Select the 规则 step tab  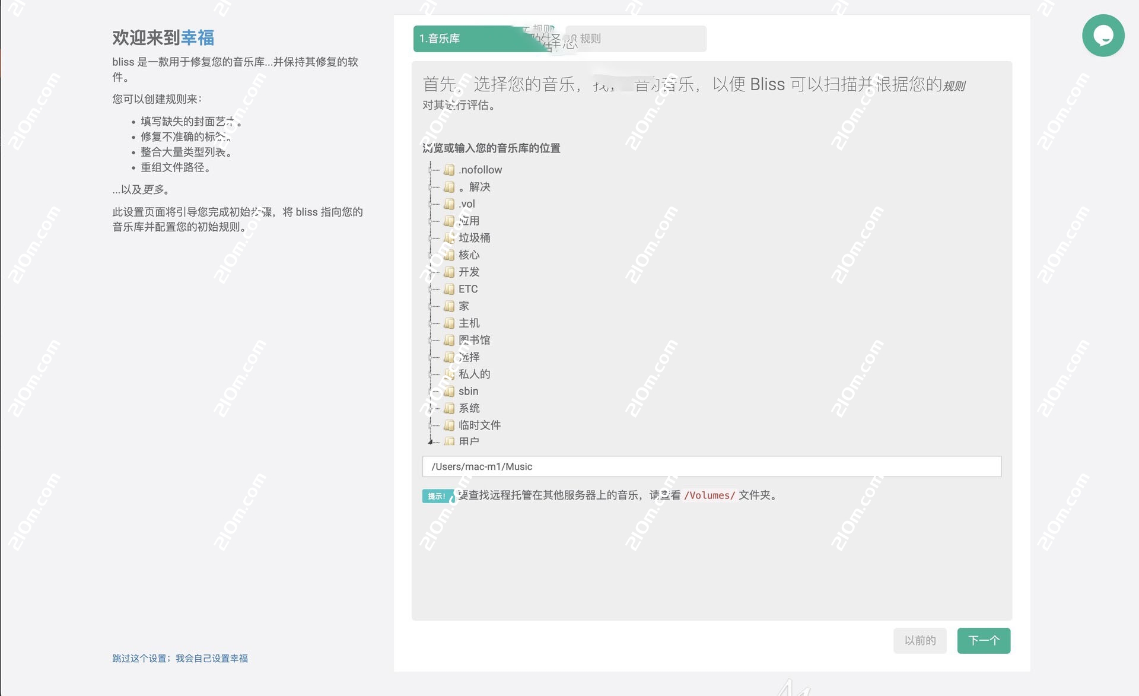636,39
